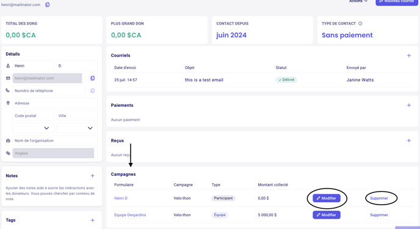Copy email icon next to email field

pos(93,78)
